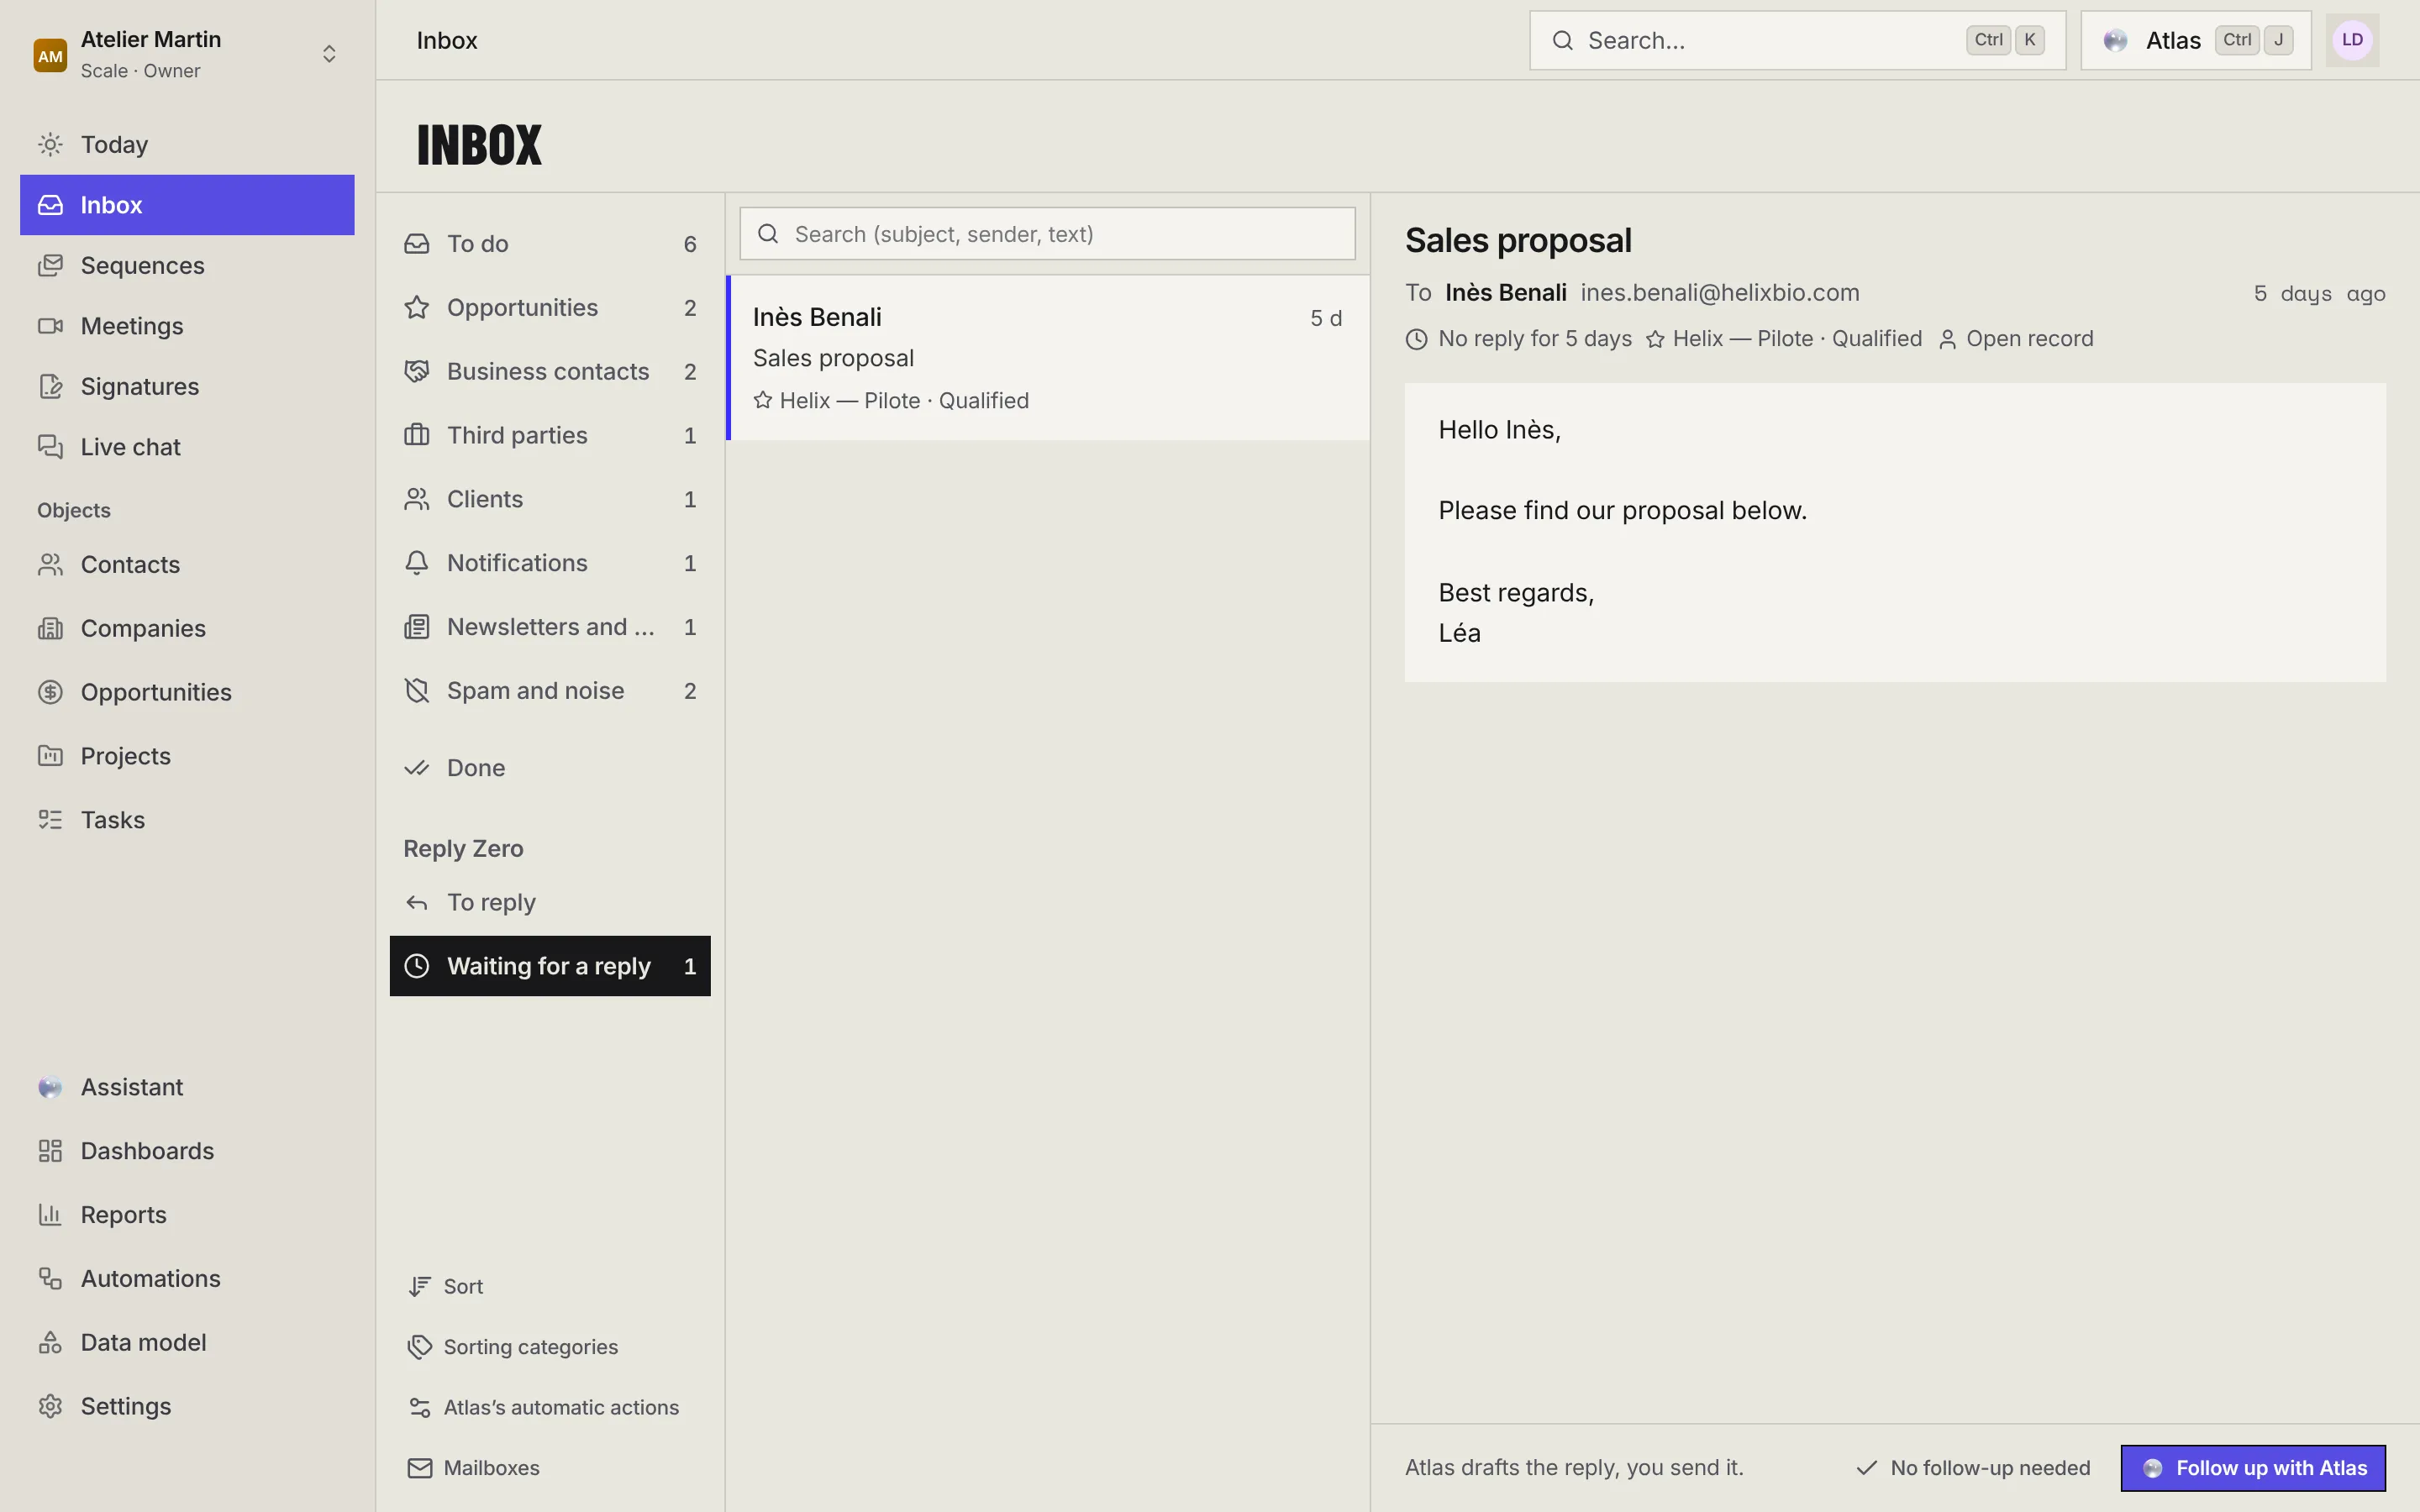Open the Assistant orb icon

tap(50, 1087)
